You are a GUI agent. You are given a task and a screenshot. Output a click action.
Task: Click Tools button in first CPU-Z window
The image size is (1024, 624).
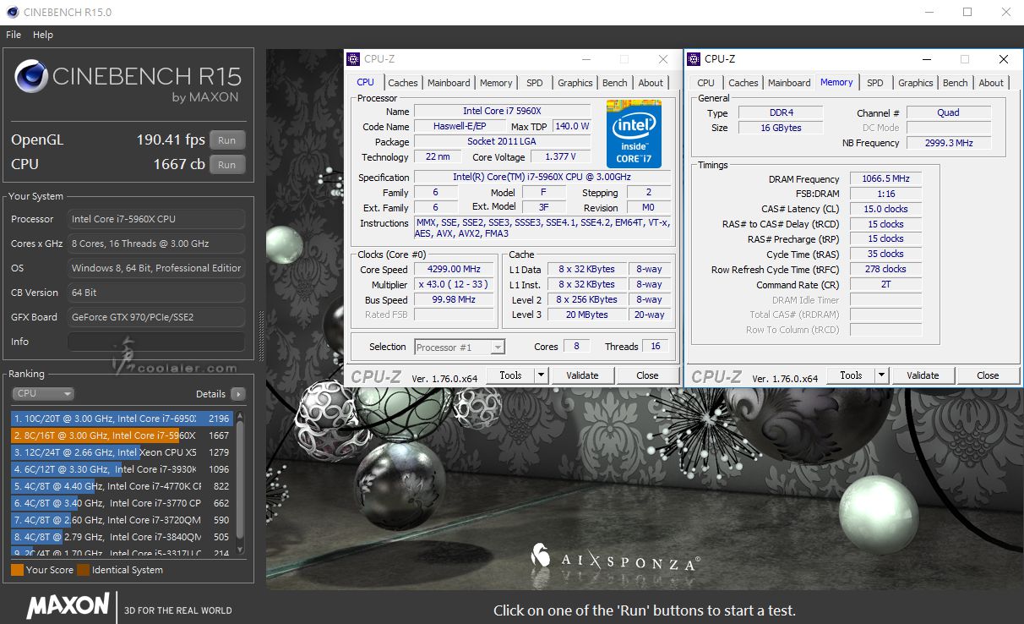click(510, 375)
